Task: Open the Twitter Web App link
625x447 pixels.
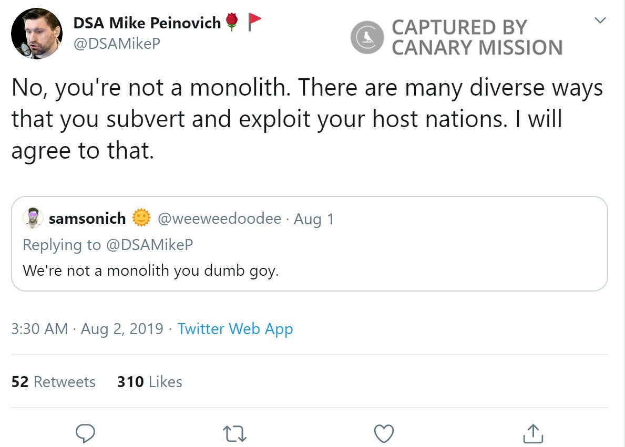Action: tap(235, 329)
